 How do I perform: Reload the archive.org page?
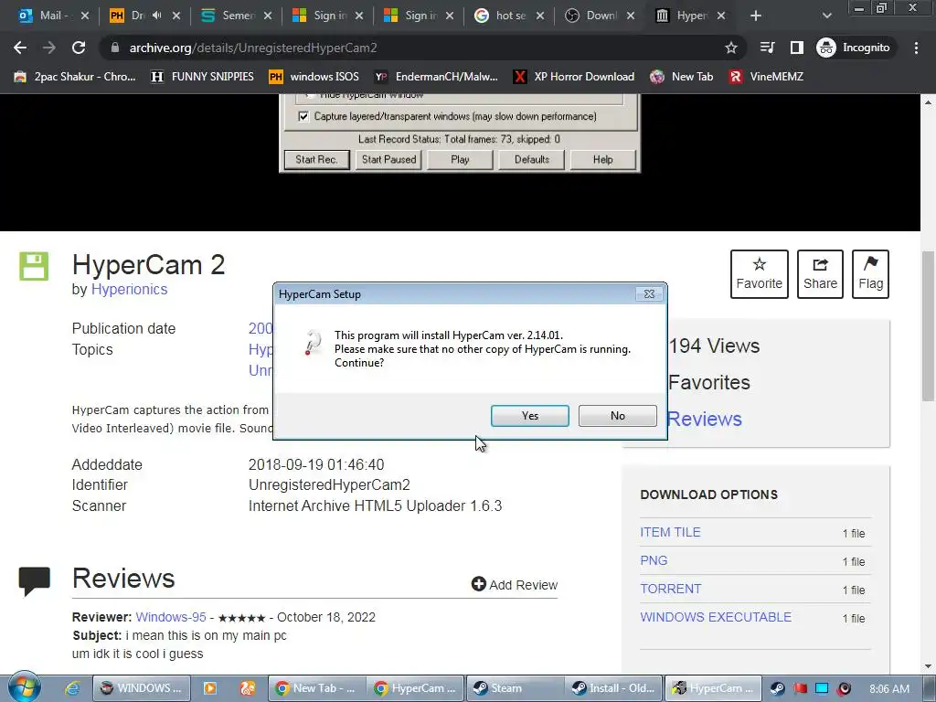click(79, 48)
